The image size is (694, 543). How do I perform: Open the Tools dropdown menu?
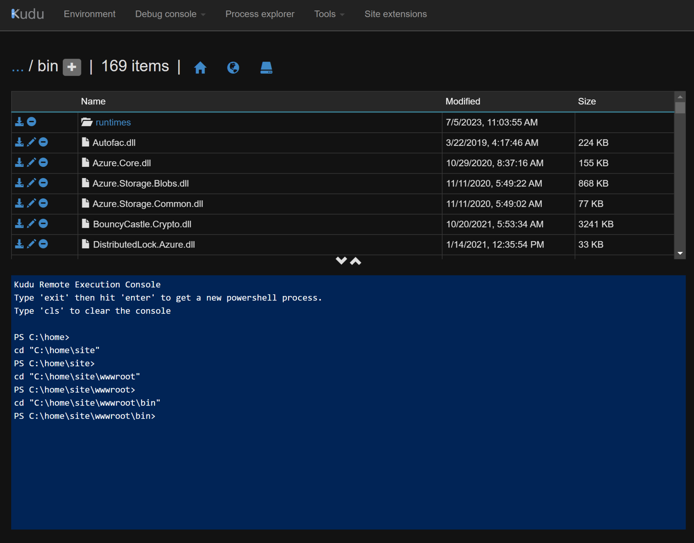coord(329,14)
